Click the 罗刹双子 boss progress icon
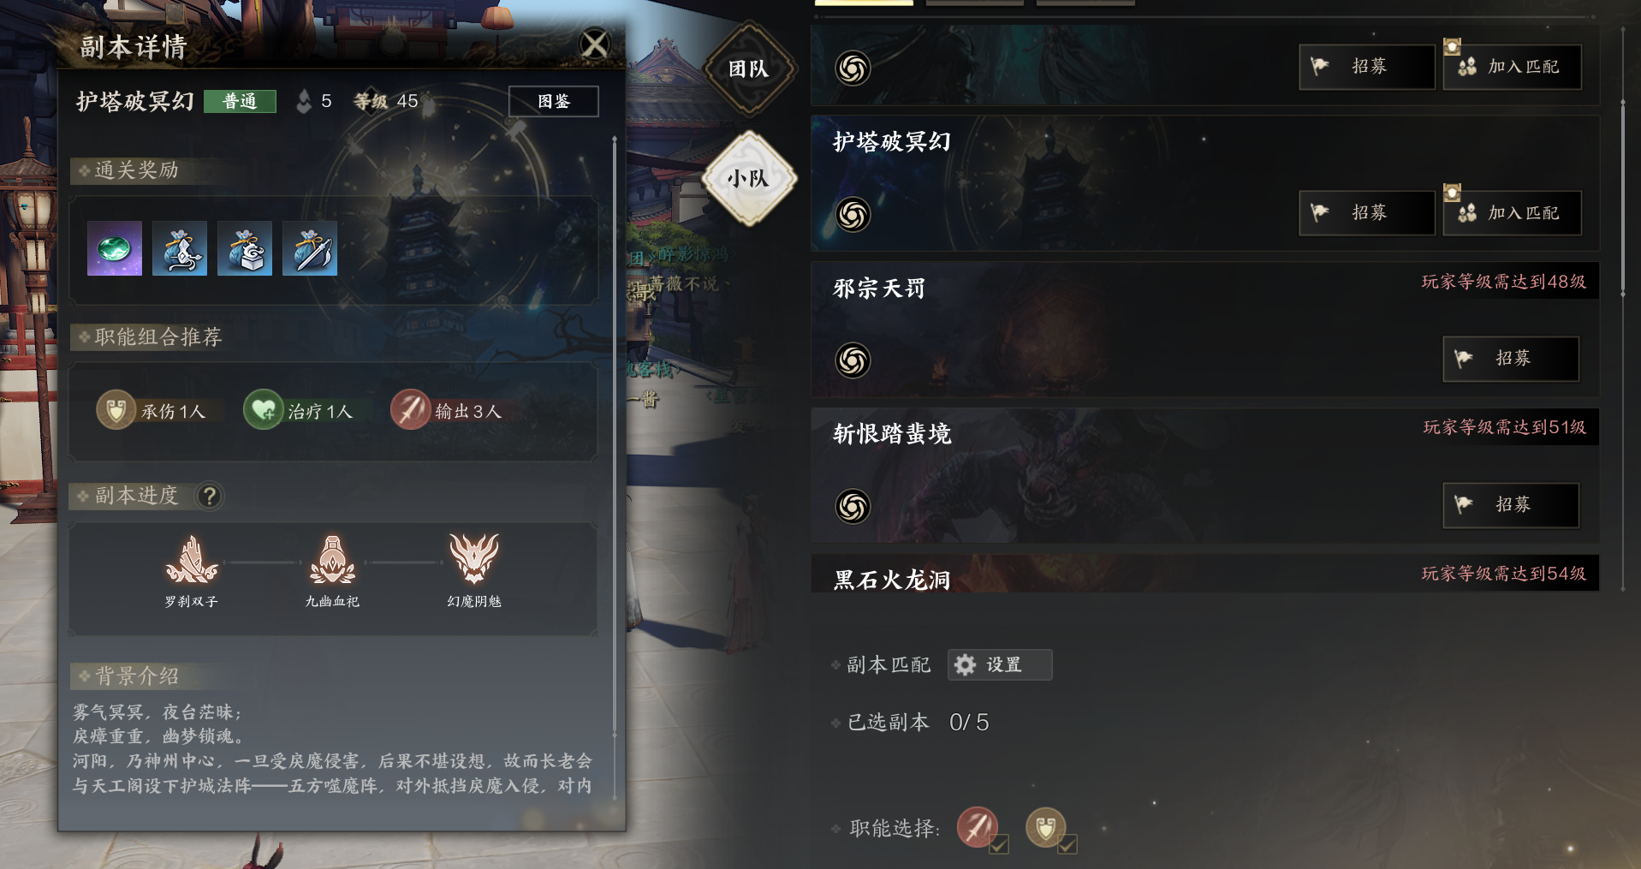The height and width of the screenshot is (869, 1641). [x=191, y=559]
